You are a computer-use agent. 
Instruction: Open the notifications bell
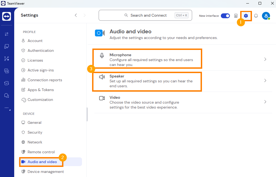(256, 16)
